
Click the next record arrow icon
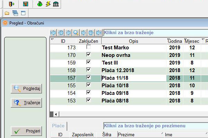(x=84, y=33)
